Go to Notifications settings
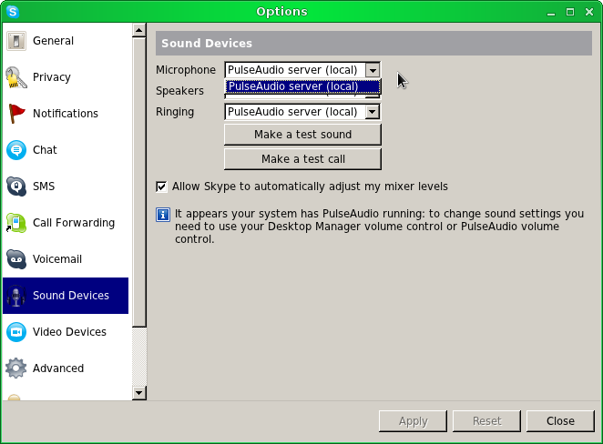The image size is (603, 444). coord(66,114)
